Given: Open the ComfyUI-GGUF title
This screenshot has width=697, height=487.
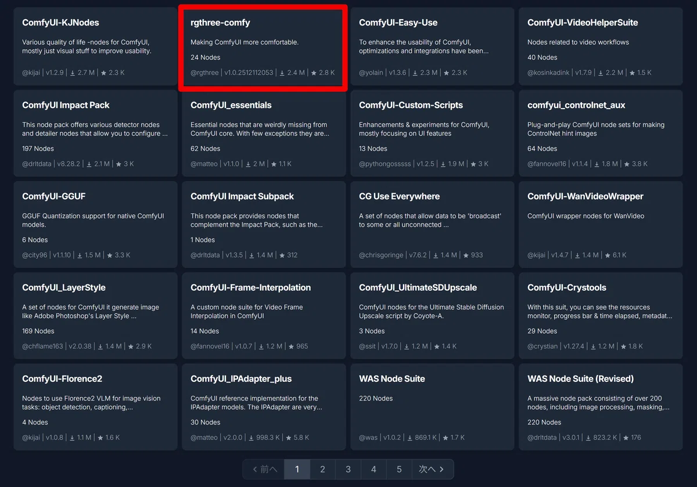Looking at the screenshot, I should [54, 196].
